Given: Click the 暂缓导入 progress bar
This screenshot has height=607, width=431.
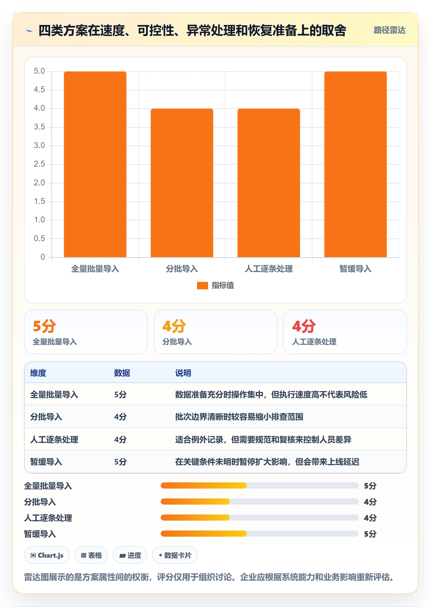Looking at the screenshot, I should 260,534.
